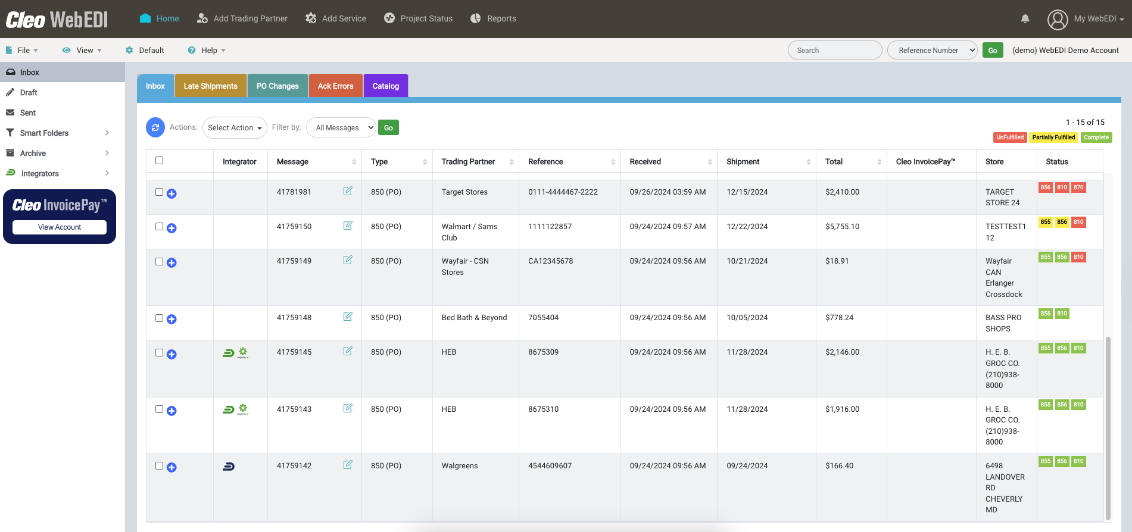Open the Reports page
The width and height of the screenshot is (1132, 532).
tap(493, 18)
